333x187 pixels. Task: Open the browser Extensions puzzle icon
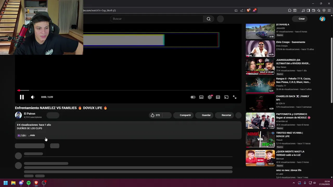click(x=290, y=10)
